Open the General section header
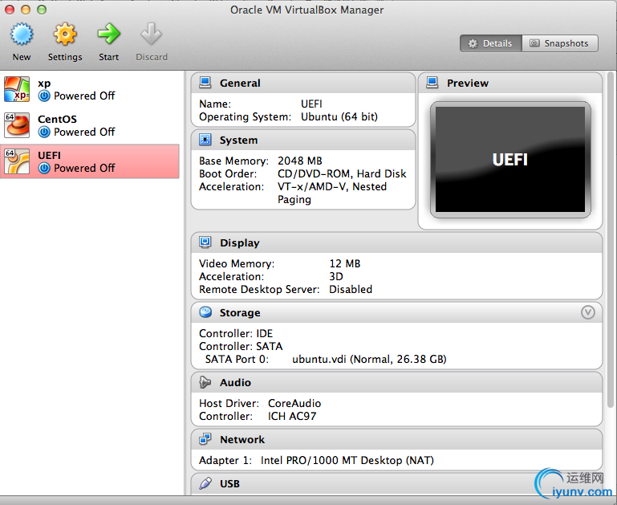Viewport: 617px width, 505px height. [x=303, y=83]
